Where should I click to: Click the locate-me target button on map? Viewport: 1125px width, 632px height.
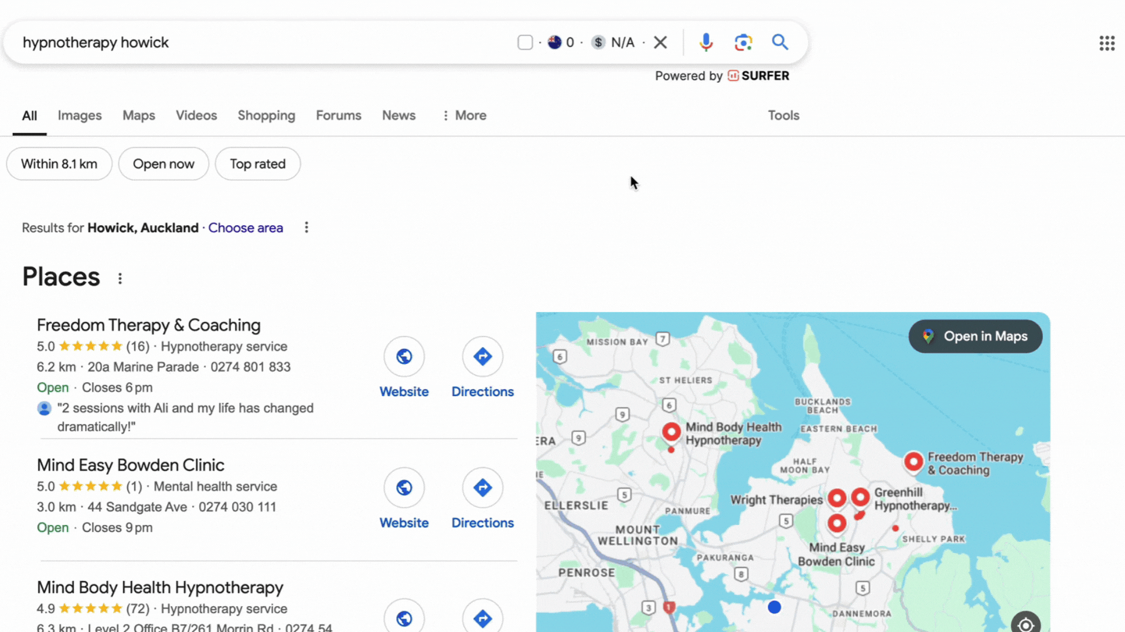point(1025,624)
